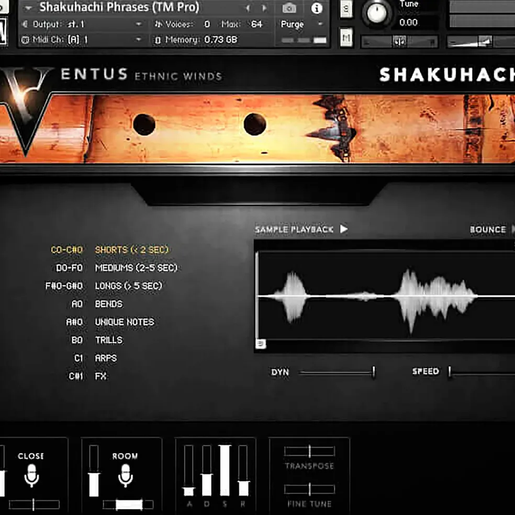
Task: Click the Memory 0.73 GB readout
Action: coord(196,40)
